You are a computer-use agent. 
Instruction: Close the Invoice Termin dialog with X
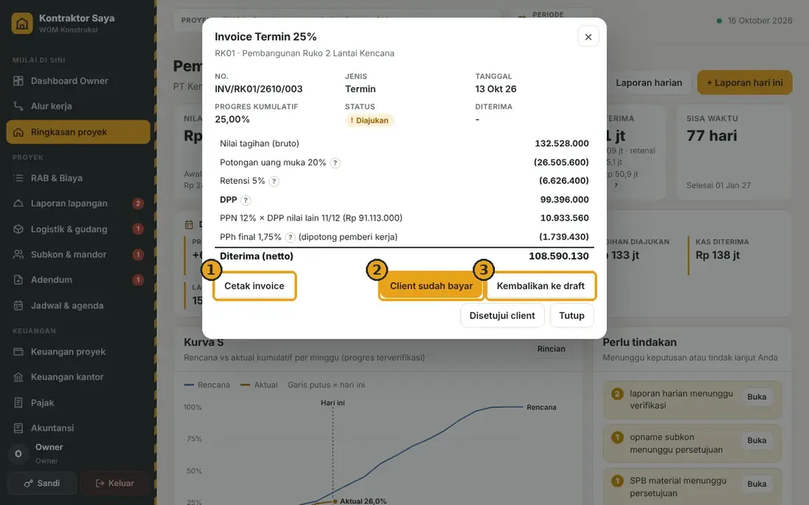[588, 37]
